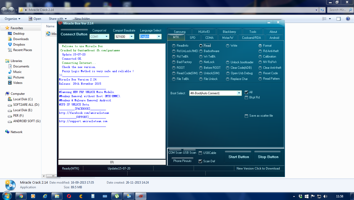Click the Connect Button
Image resolution: width=354 pixels, height=200 pixels.
point(74,34)
